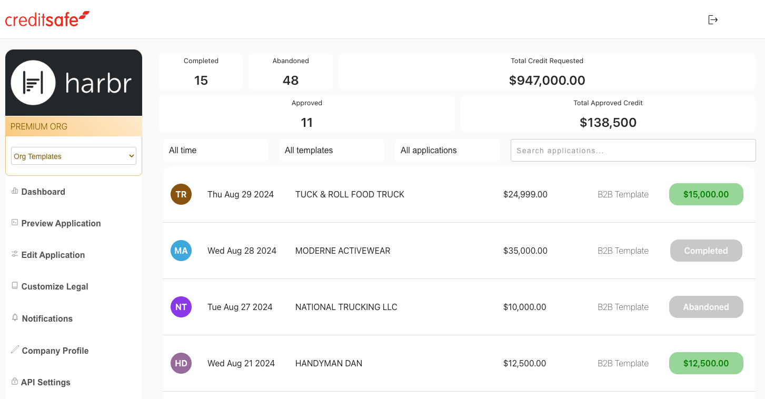Image resolution: width=765 pixels, height=399 pixels.
Task: Open the All templates filter
Action: coord(331,151)
